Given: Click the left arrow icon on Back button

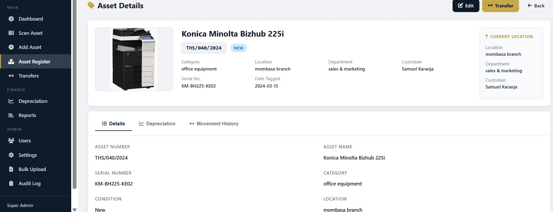Looking at the screenshot, I should [x=530, y=6].
